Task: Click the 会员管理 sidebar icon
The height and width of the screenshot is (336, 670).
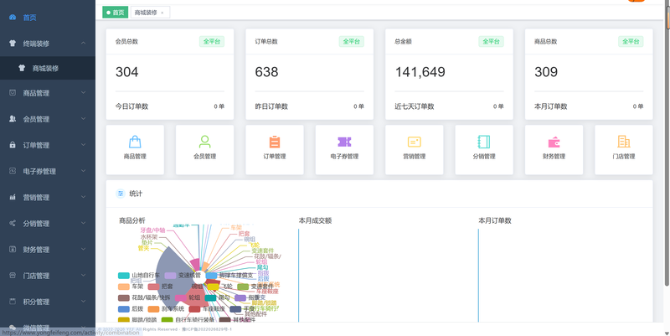Action: tap(13, 119)
